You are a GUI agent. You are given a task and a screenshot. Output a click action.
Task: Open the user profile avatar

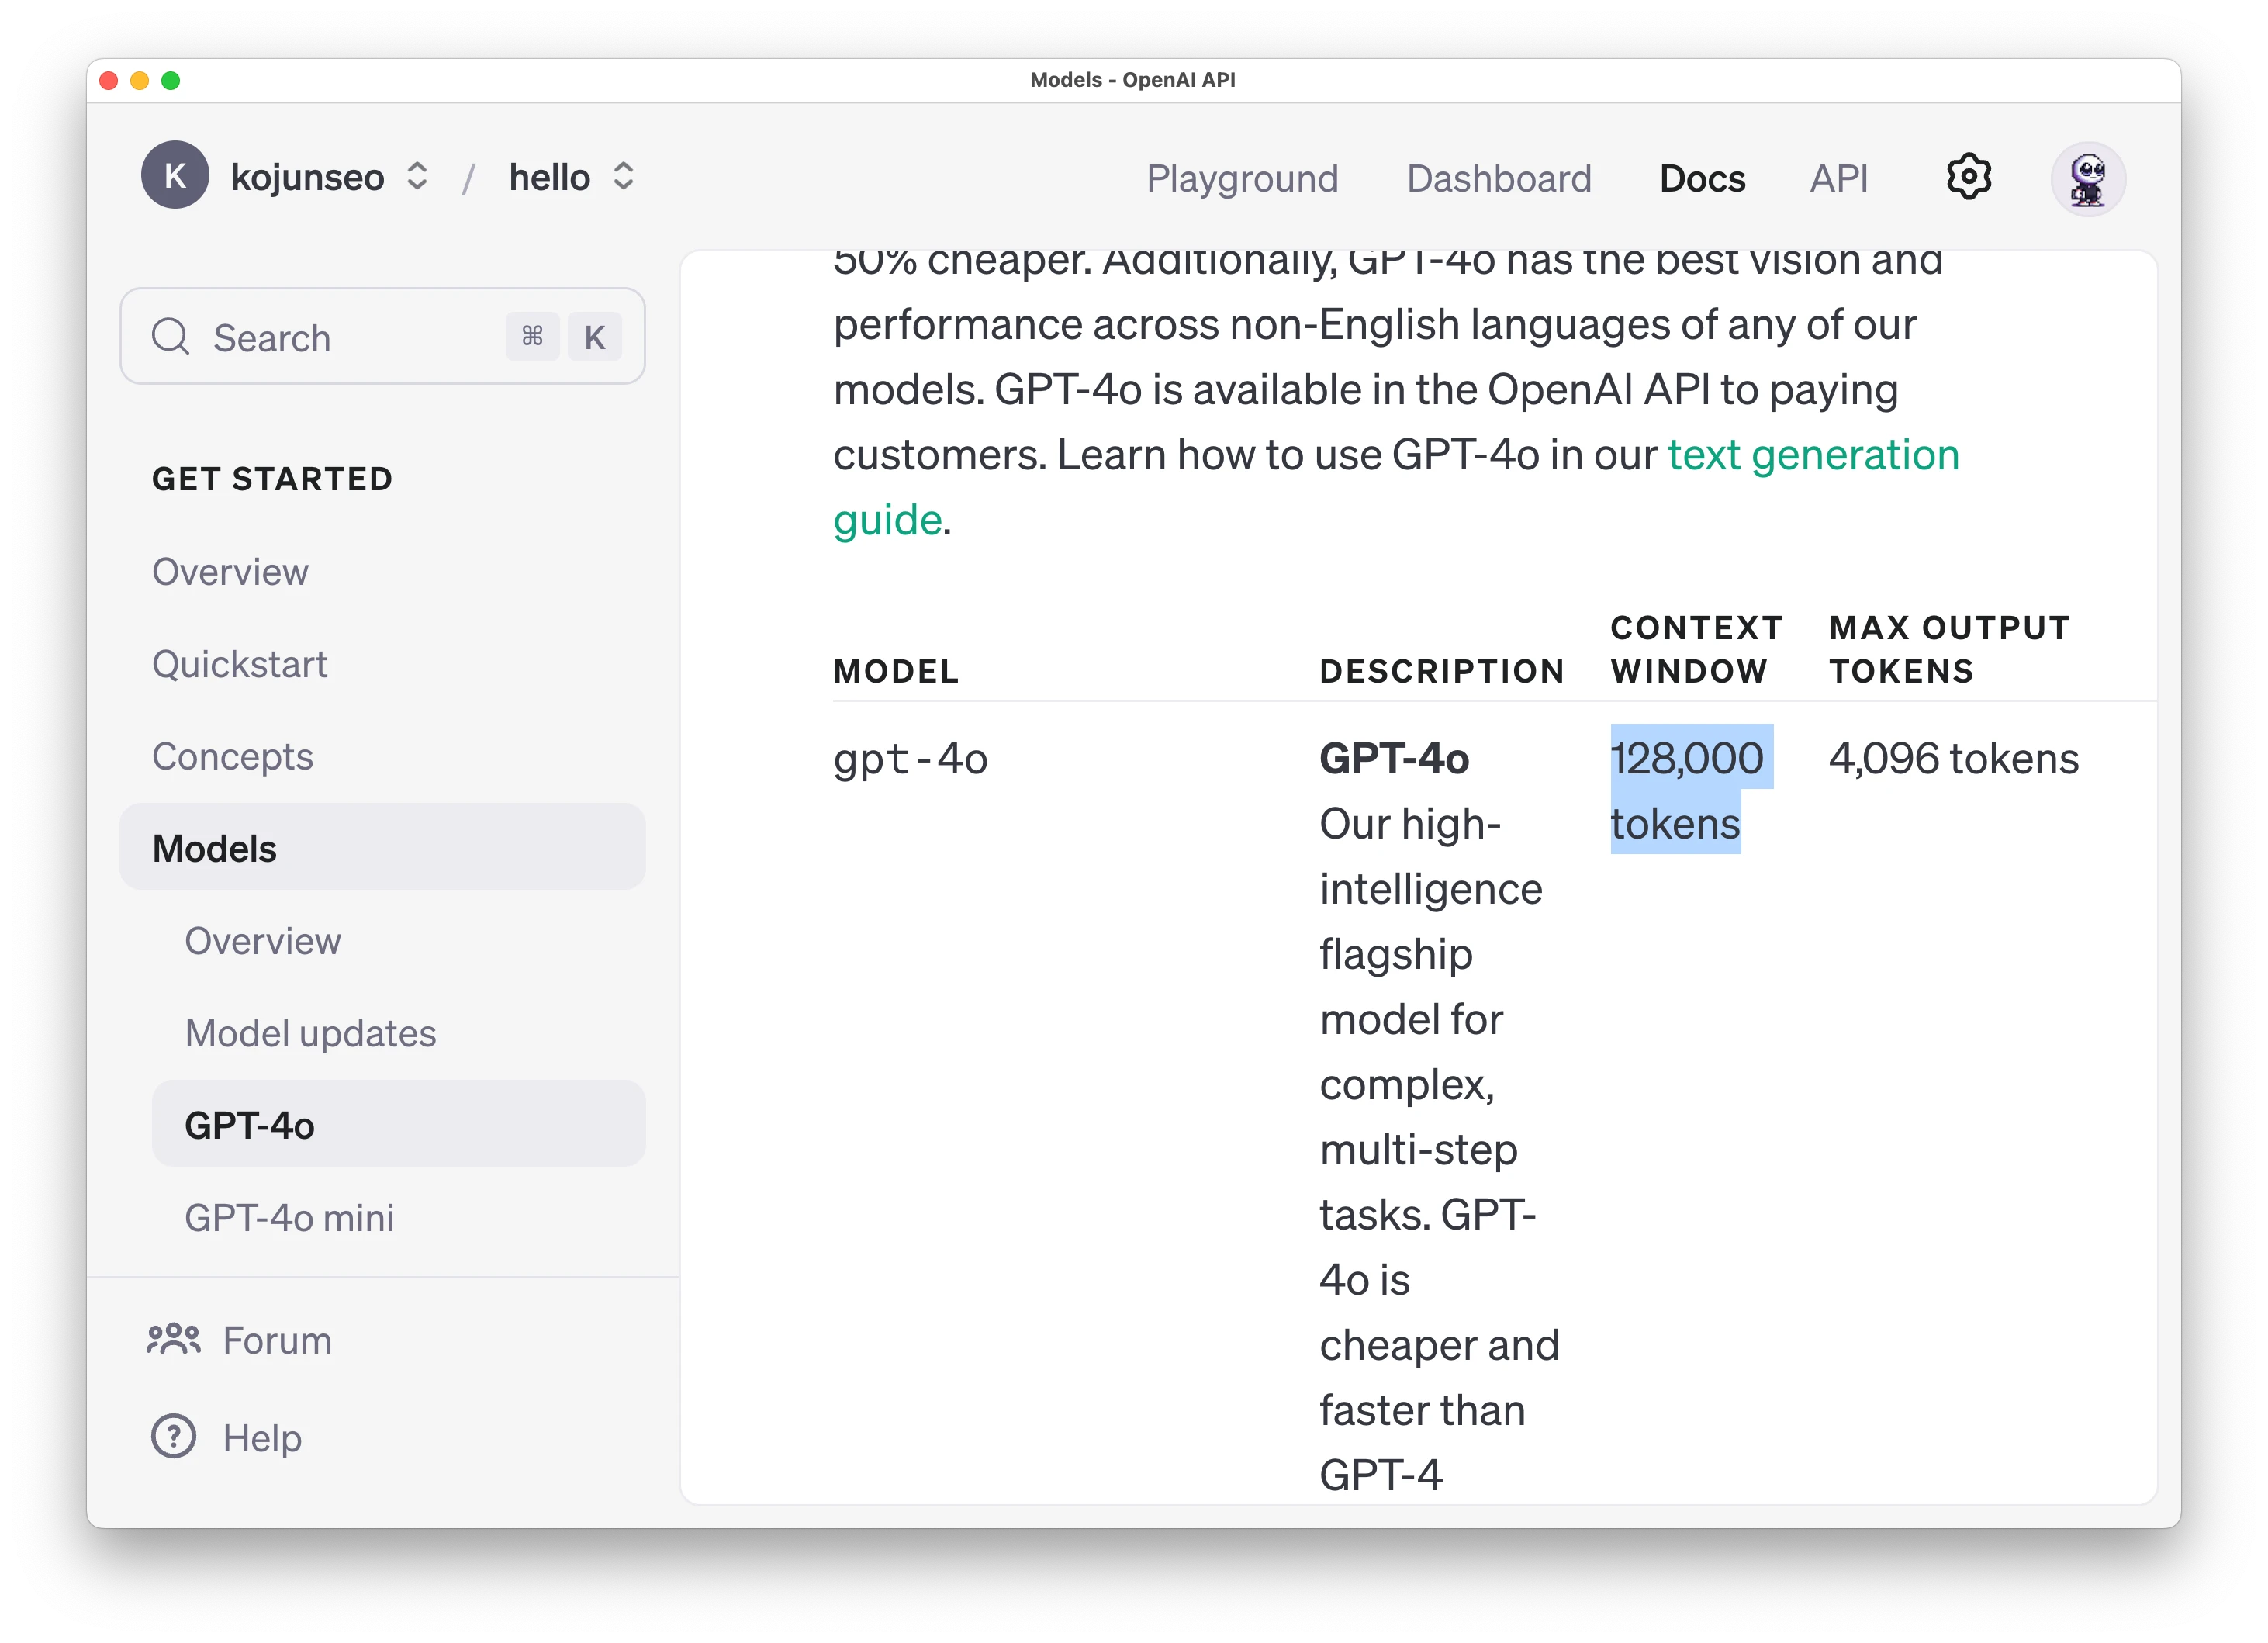[x=2088, y=178]
